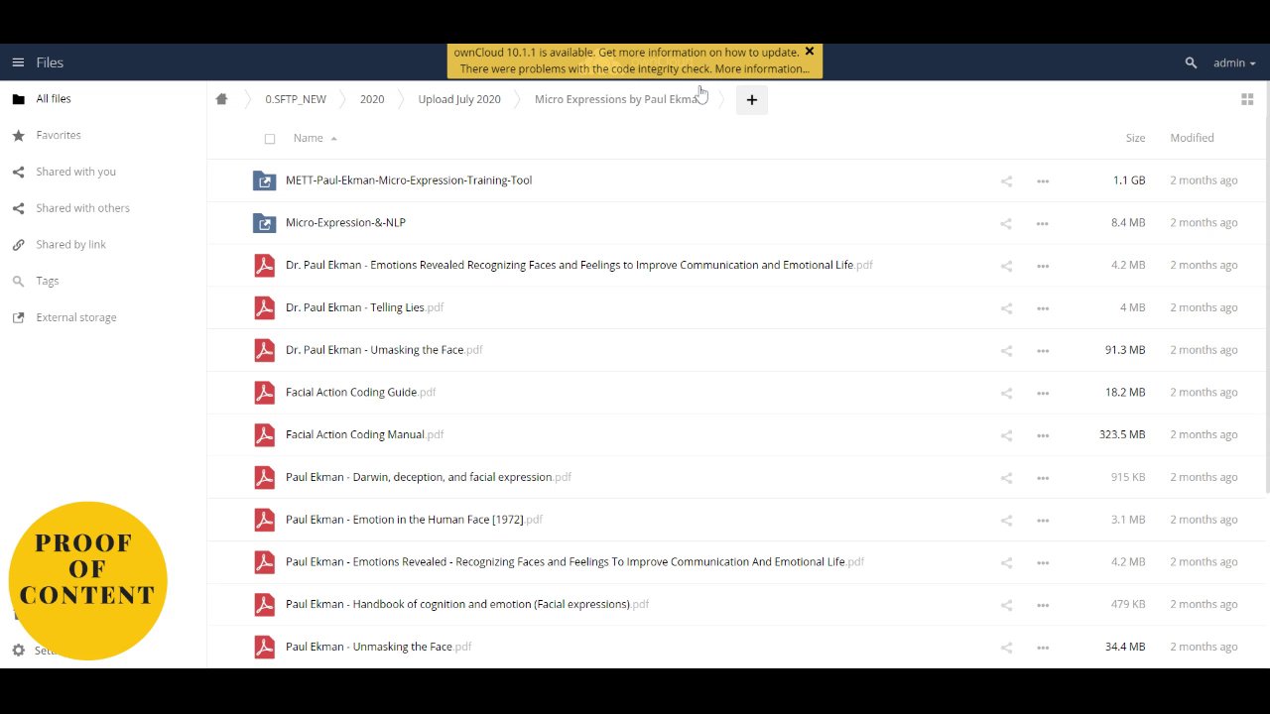Open more actions for Facial Action Coding Manual
1270x714 pixels.
(x=1043, y=435)
